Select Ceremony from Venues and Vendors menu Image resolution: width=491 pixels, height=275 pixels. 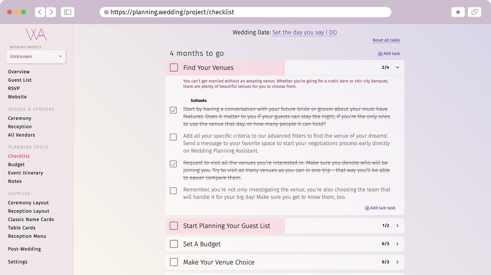[x=20, y=118]
